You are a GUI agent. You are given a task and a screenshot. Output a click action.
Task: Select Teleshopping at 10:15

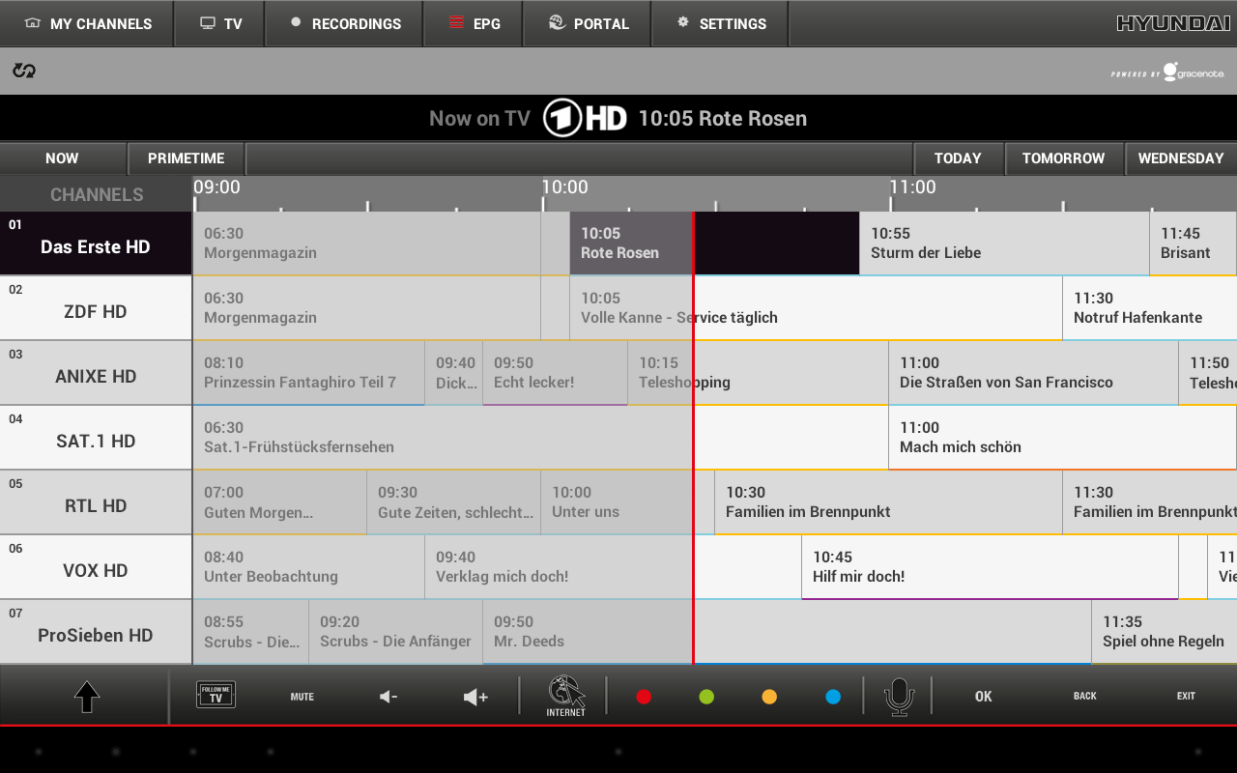pos(758,373)
